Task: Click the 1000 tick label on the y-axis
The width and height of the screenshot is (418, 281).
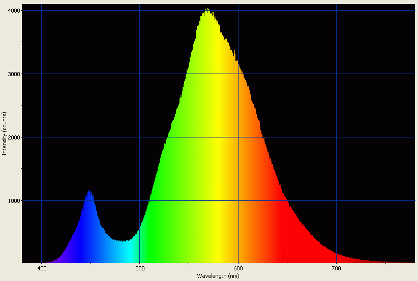Action: (x=14, y=201)
